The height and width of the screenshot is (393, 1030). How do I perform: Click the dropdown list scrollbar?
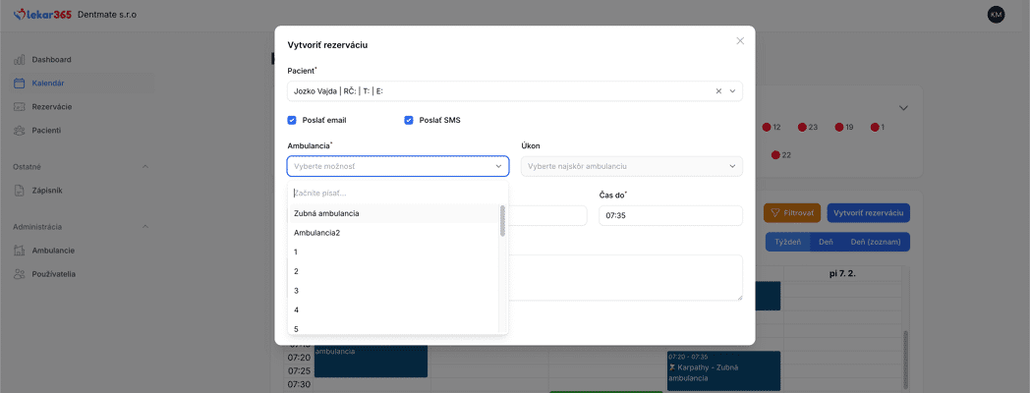click(x=503, y=222)
